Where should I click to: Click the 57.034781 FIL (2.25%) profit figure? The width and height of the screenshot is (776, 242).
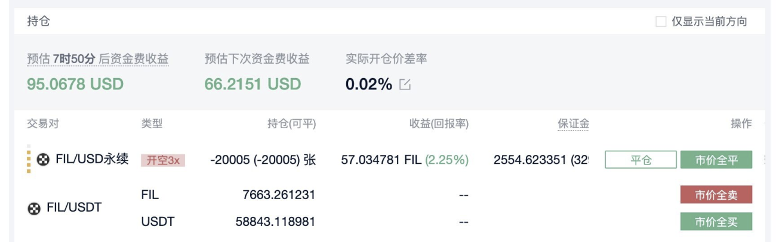coord(405,160)
